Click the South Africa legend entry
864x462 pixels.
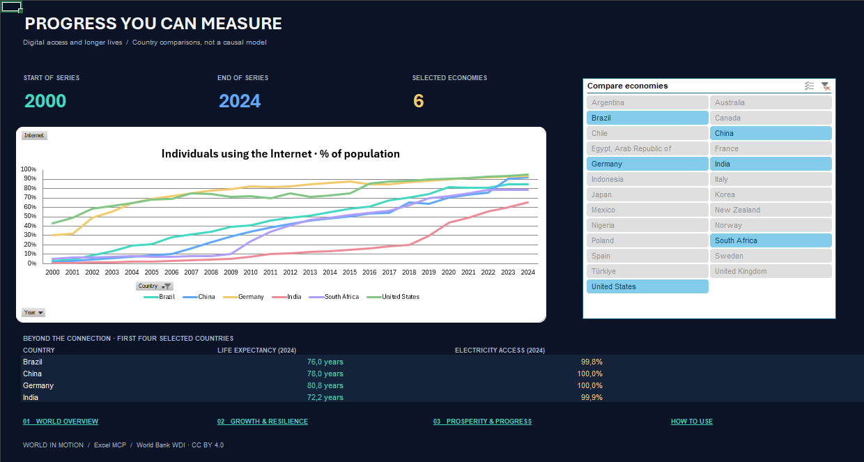[x=333, y=297]
